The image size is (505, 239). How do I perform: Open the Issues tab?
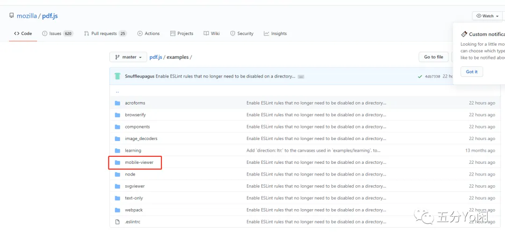[58, 34]
